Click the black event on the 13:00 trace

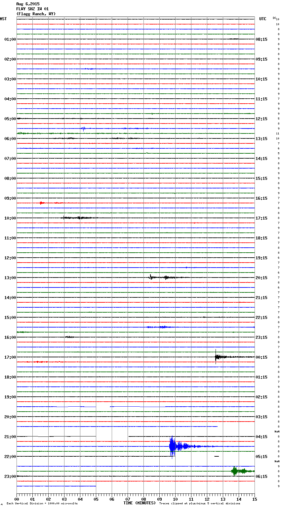tap(151, 277)
